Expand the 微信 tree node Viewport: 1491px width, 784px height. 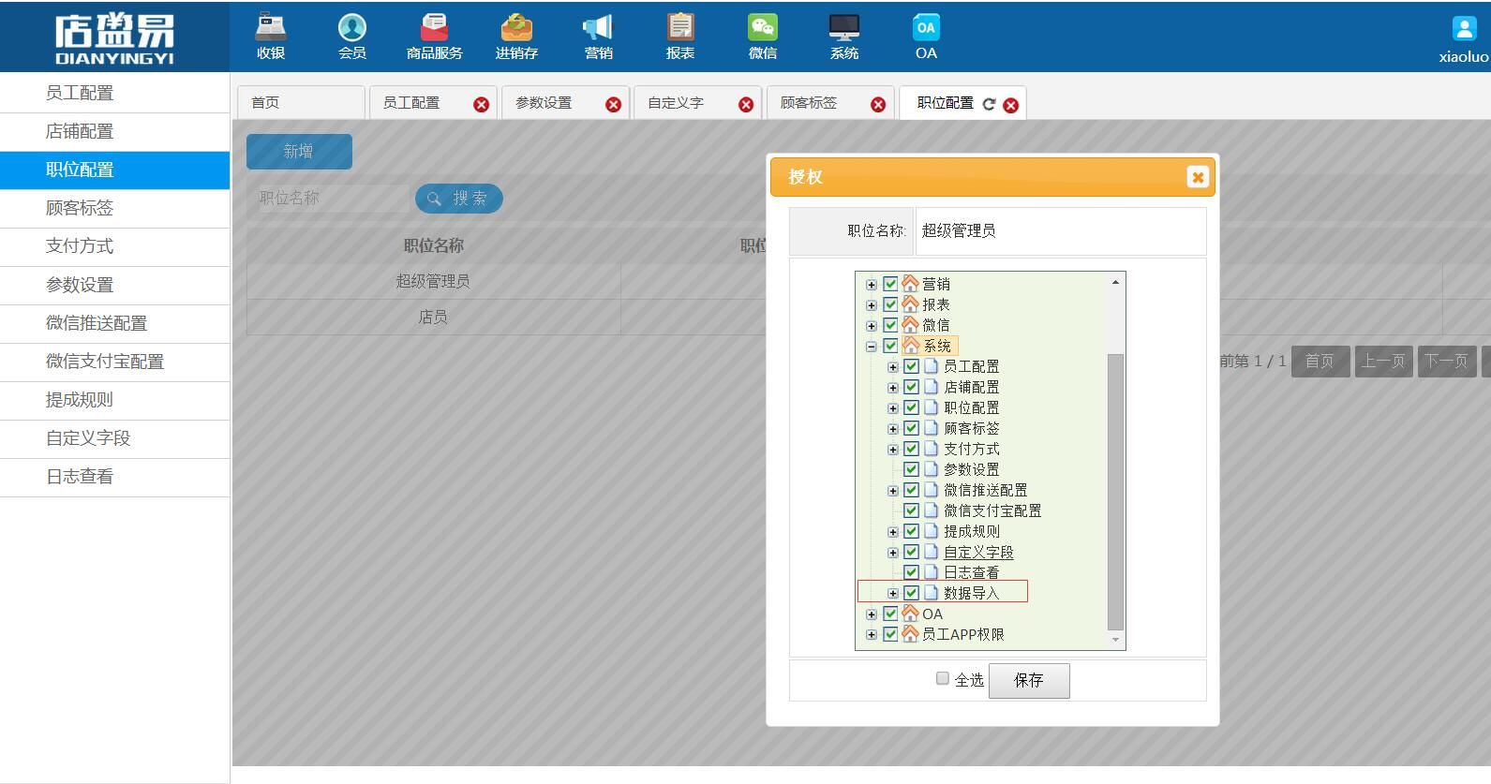pyautogui.click(x=872, y=325)
